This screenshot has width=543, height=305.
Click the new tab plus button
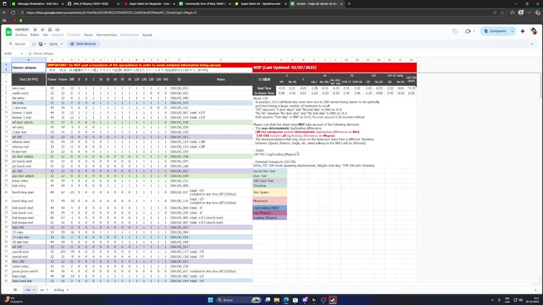349,4
